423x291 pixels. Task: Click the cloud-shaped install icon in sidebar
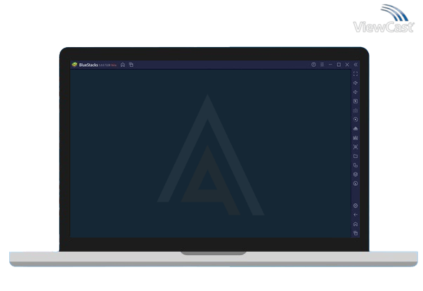pos(356,129)
